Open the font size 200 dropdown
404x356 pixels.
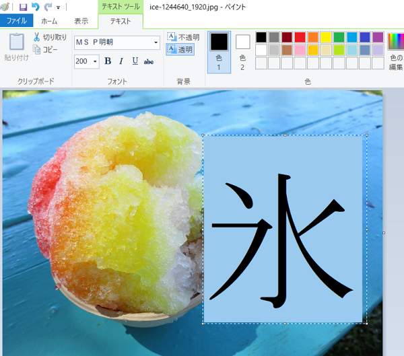tap(95, 61)
